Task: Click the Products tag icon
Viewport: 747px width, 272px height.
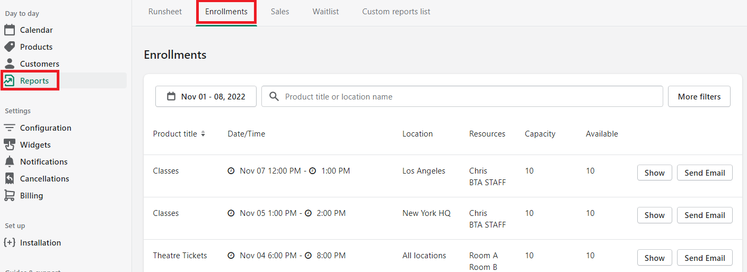Action: (x=10, y=47)
